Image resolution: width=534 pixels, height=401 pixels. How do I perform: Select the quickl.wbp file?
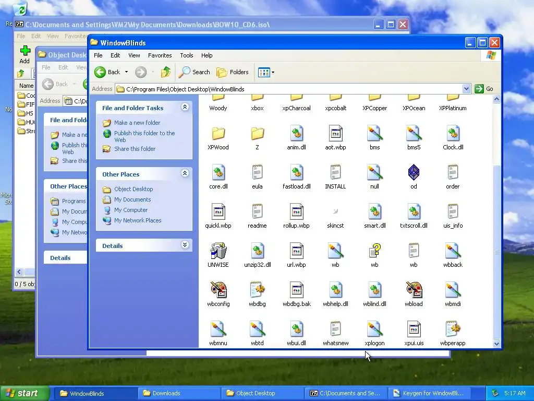click(x=218, y=212)
